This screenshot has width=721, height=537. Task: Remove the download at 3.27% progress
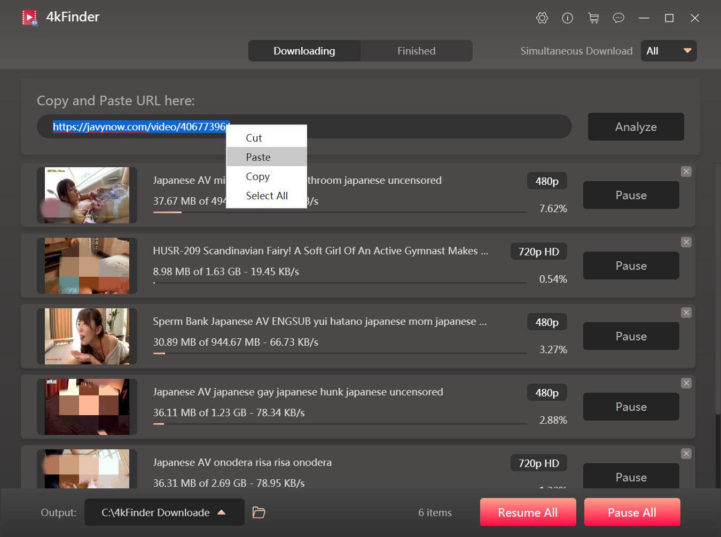[686, 313]
